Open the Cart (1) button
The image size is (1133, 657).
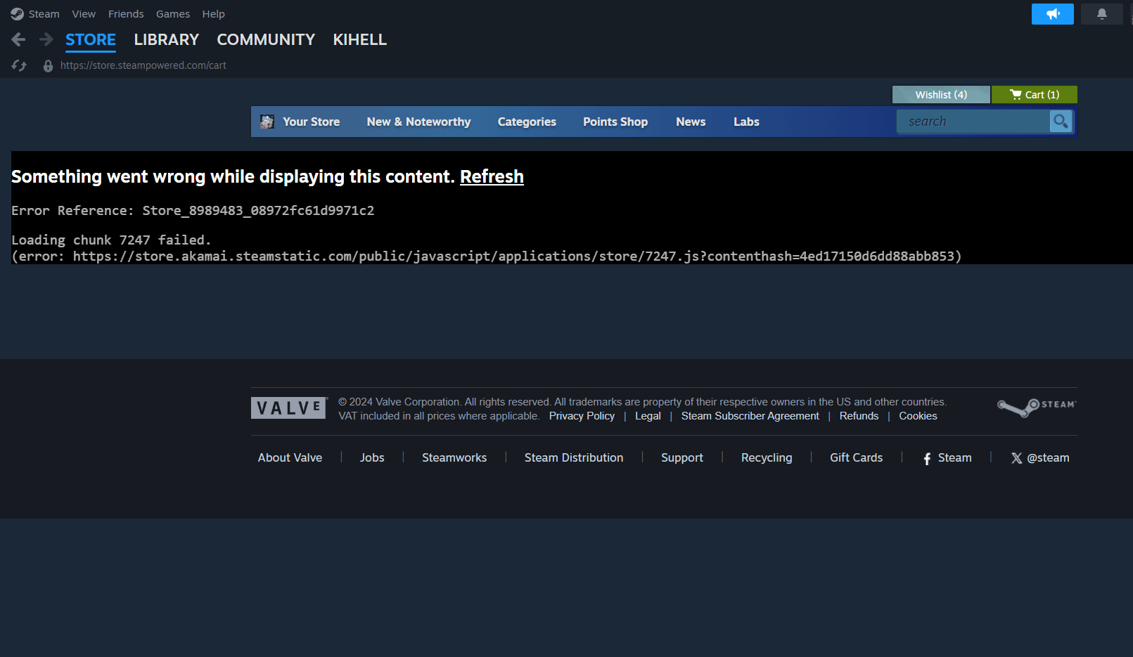(x=1034, y=95)
